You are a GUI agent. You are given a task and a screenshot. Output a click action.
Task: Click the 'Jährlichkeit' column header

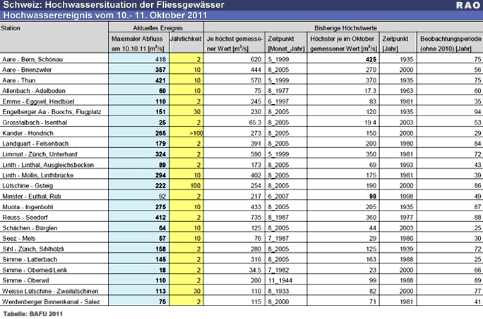[x=186, y=39]
